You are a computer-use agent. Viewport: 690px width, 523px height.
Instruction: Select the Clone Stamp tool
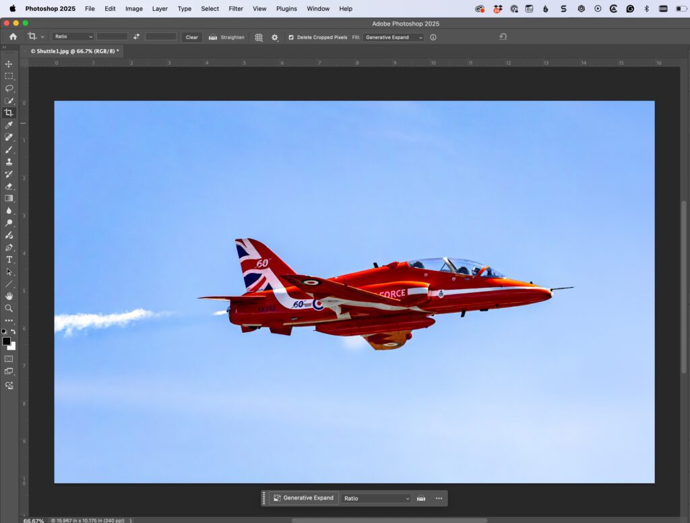click(9, 162)
